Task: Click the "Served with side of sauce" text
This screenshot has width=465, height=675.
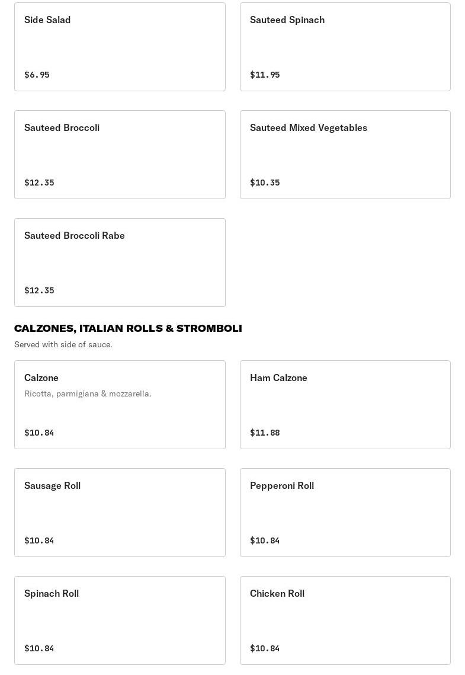Action: (63, 344)
